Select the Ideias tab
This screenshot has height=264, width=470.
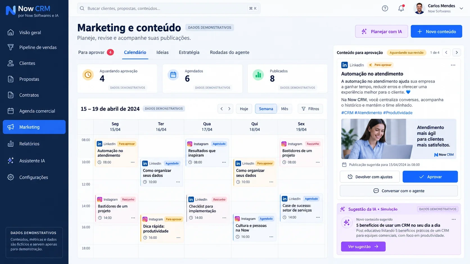[x=162, y=52]
